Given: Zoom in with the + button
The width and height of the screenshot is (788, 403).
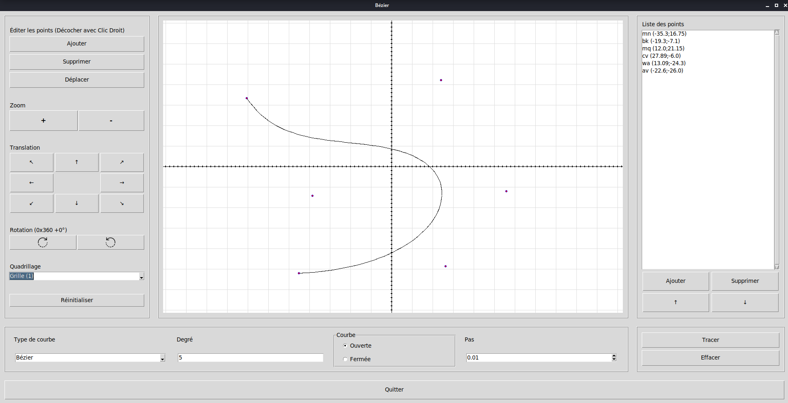Looking at the screenshot, I should [x=43, y=120].
